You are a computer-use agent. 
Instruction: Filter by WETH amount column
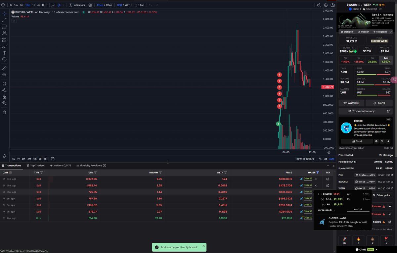tap(225, 173)
